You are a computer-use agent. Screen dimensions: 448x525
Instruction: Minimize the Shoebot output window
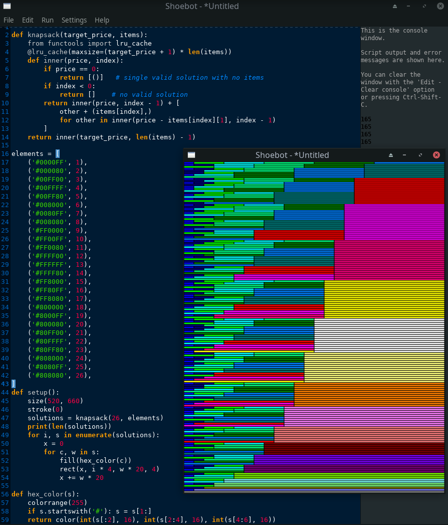(404, 155)
